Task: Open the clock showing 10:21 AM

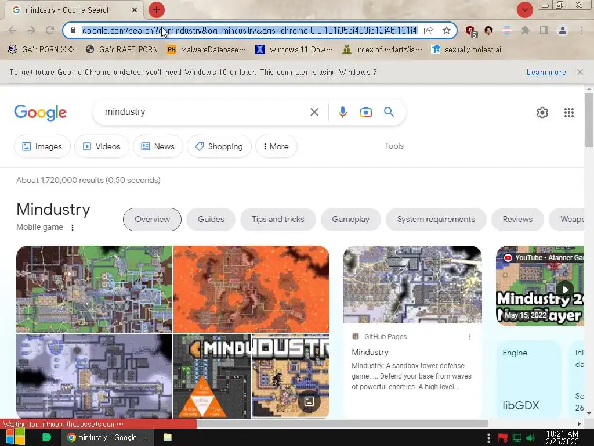Action: point(562,437)
